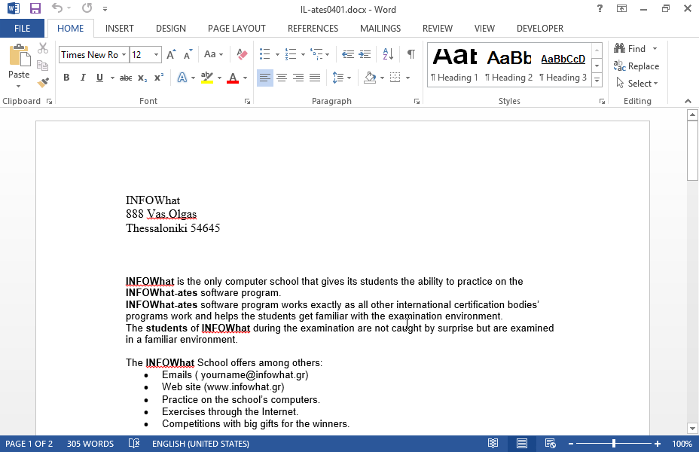Click the Save icon in quick access toolbar
Image resolution: width=699 pixels, height=452 pixels.
click(x=35, y=8)
